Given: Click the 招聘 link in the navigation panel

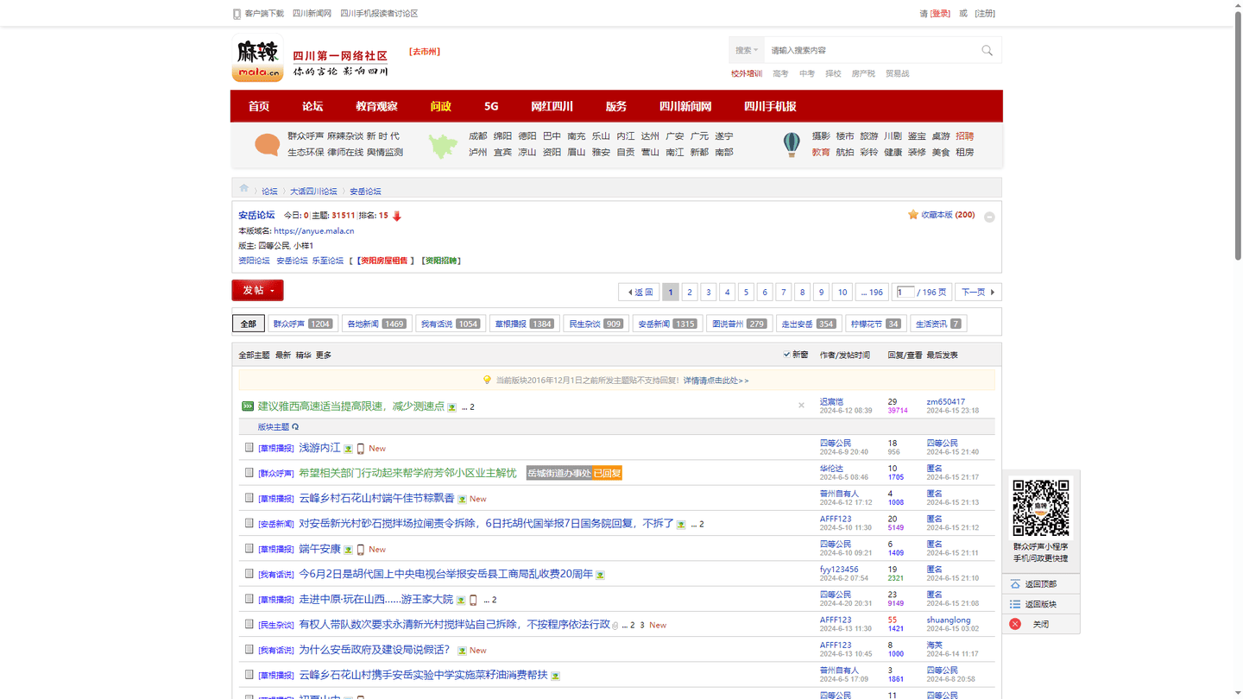Looking at the screenshot, I should (965, 136).
